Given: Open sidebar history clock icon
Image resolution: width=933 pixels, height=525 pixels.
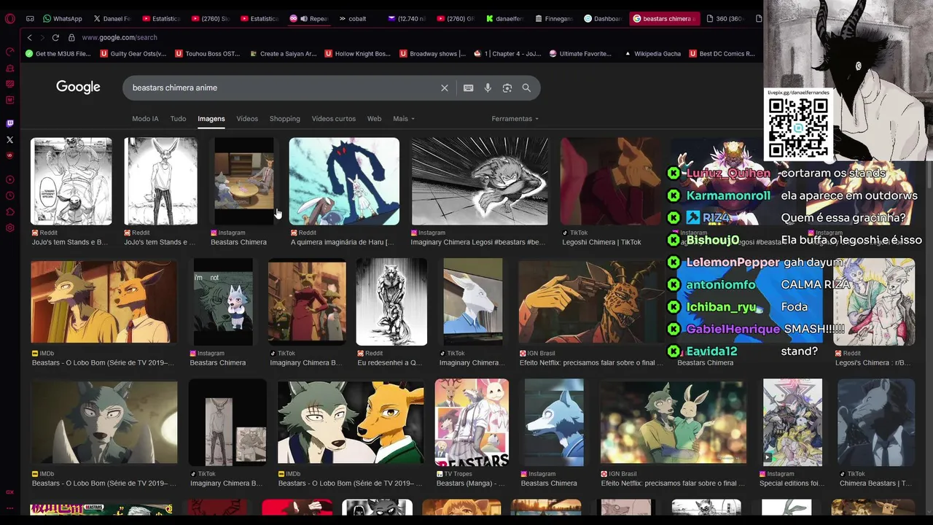Looking at the screenshot, I should click(x=9, y=195).
